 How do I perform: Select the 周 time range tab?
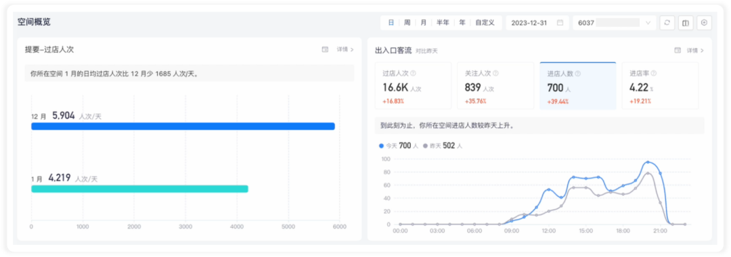[407, 22]
